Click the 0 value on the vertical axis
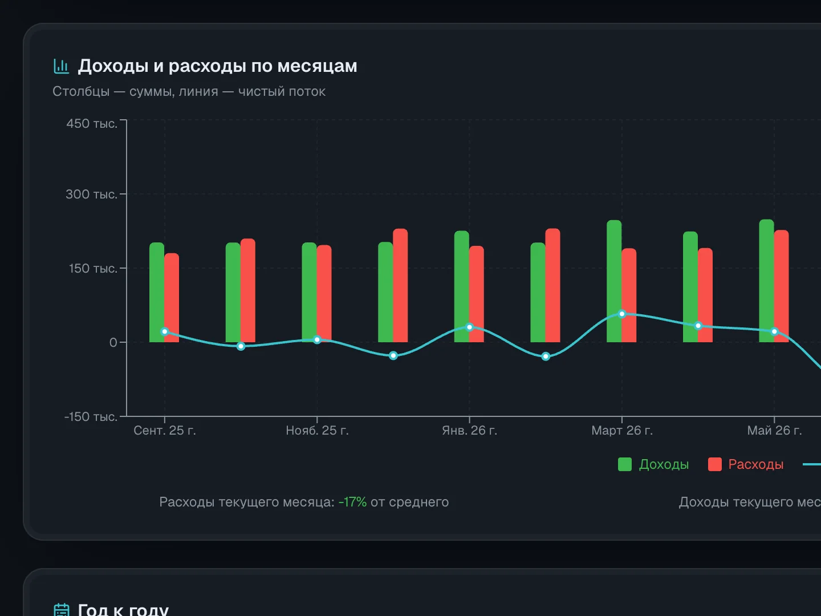 click(x=113, y=342)
